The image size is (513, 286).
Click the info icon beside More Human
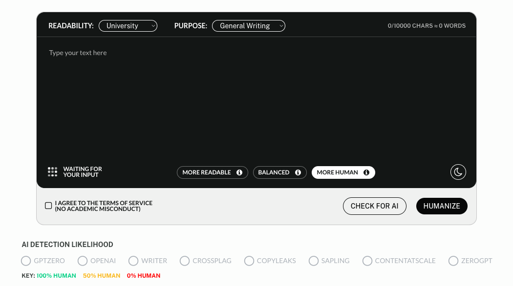(366, 172)
